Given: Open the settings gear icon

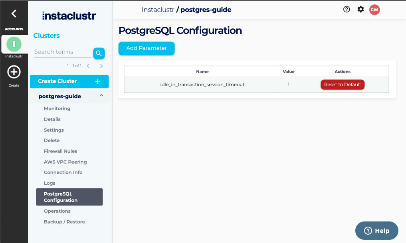Looking at the screenshot, I should (360, 10).
